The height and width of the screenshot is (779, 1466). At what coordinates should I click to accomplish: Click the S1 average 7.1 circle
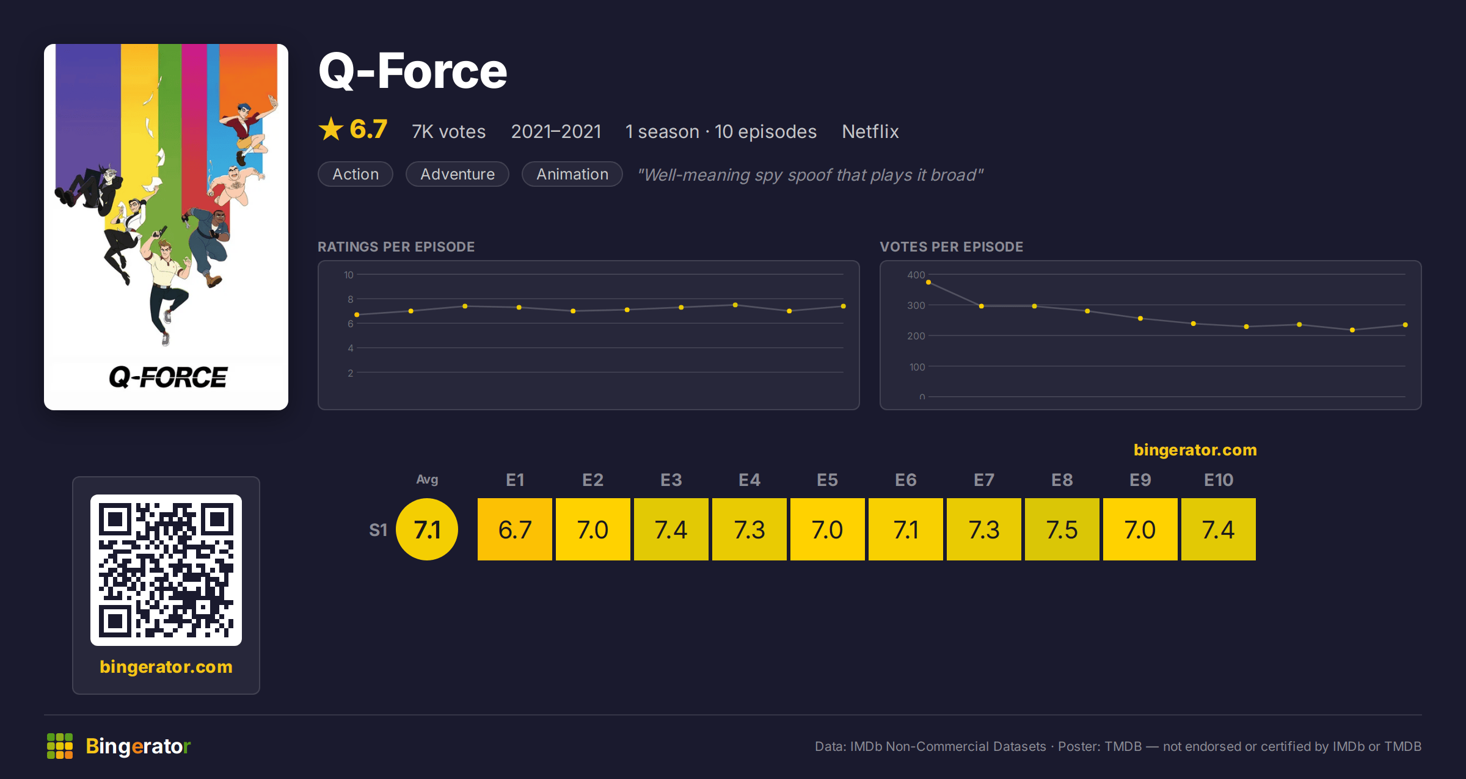click(427, 529)
